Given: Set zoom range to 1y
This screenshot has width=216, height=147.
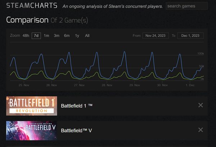Looking at the screenshot, I should 77,35.
